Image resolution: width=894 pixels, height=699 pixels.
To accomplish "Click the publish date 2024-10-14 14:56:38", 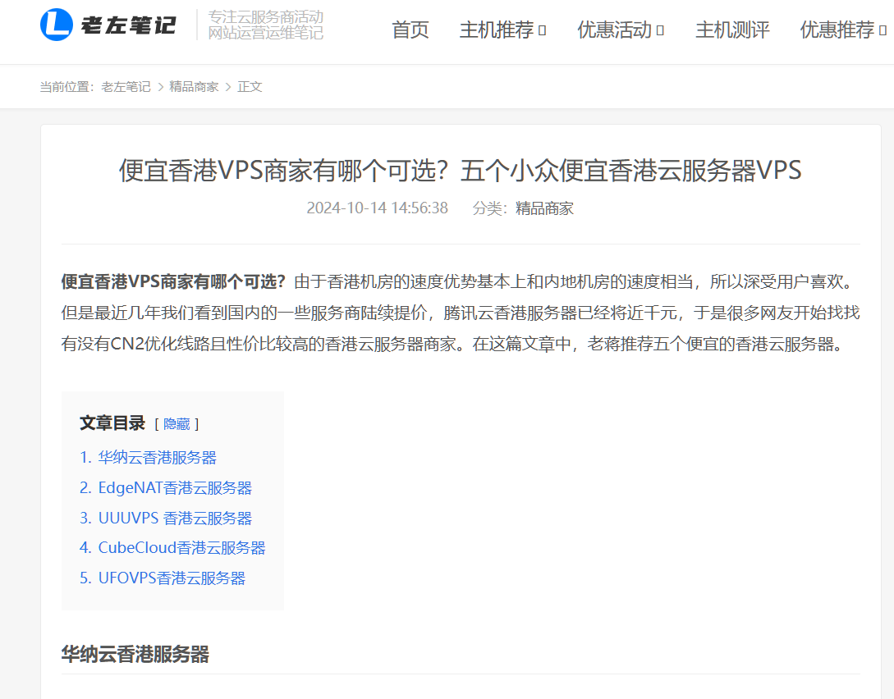I will [377, 208].
